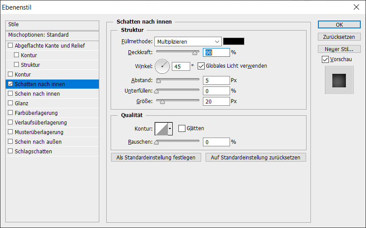Click the Deckkraft slider handle
Viewport: 366px width, 228px height.
click(195, 52)
